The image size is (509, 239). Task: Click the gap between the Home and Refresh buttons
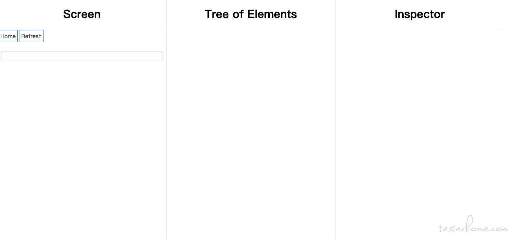coord(18,36)
